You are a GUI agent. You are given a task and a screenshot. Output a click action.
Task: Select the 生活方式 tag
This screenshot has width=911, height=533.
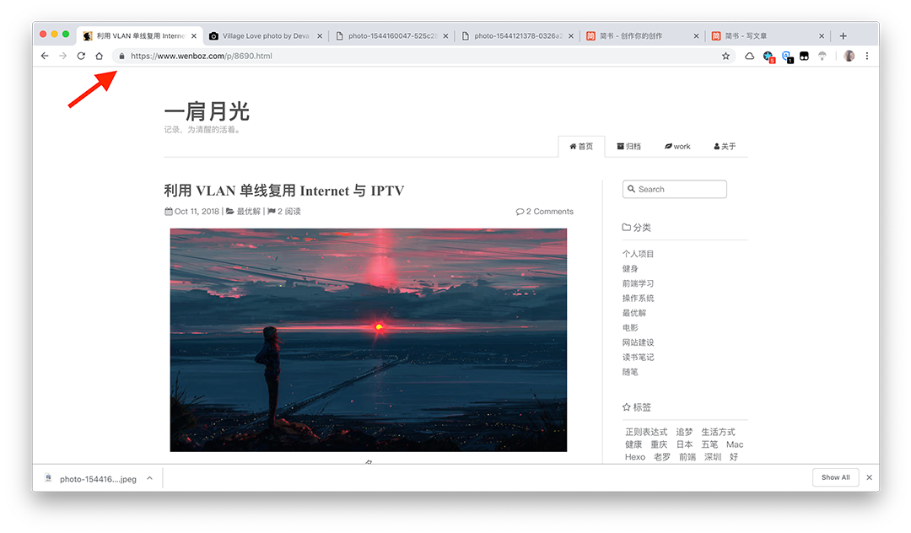point(718,432)
